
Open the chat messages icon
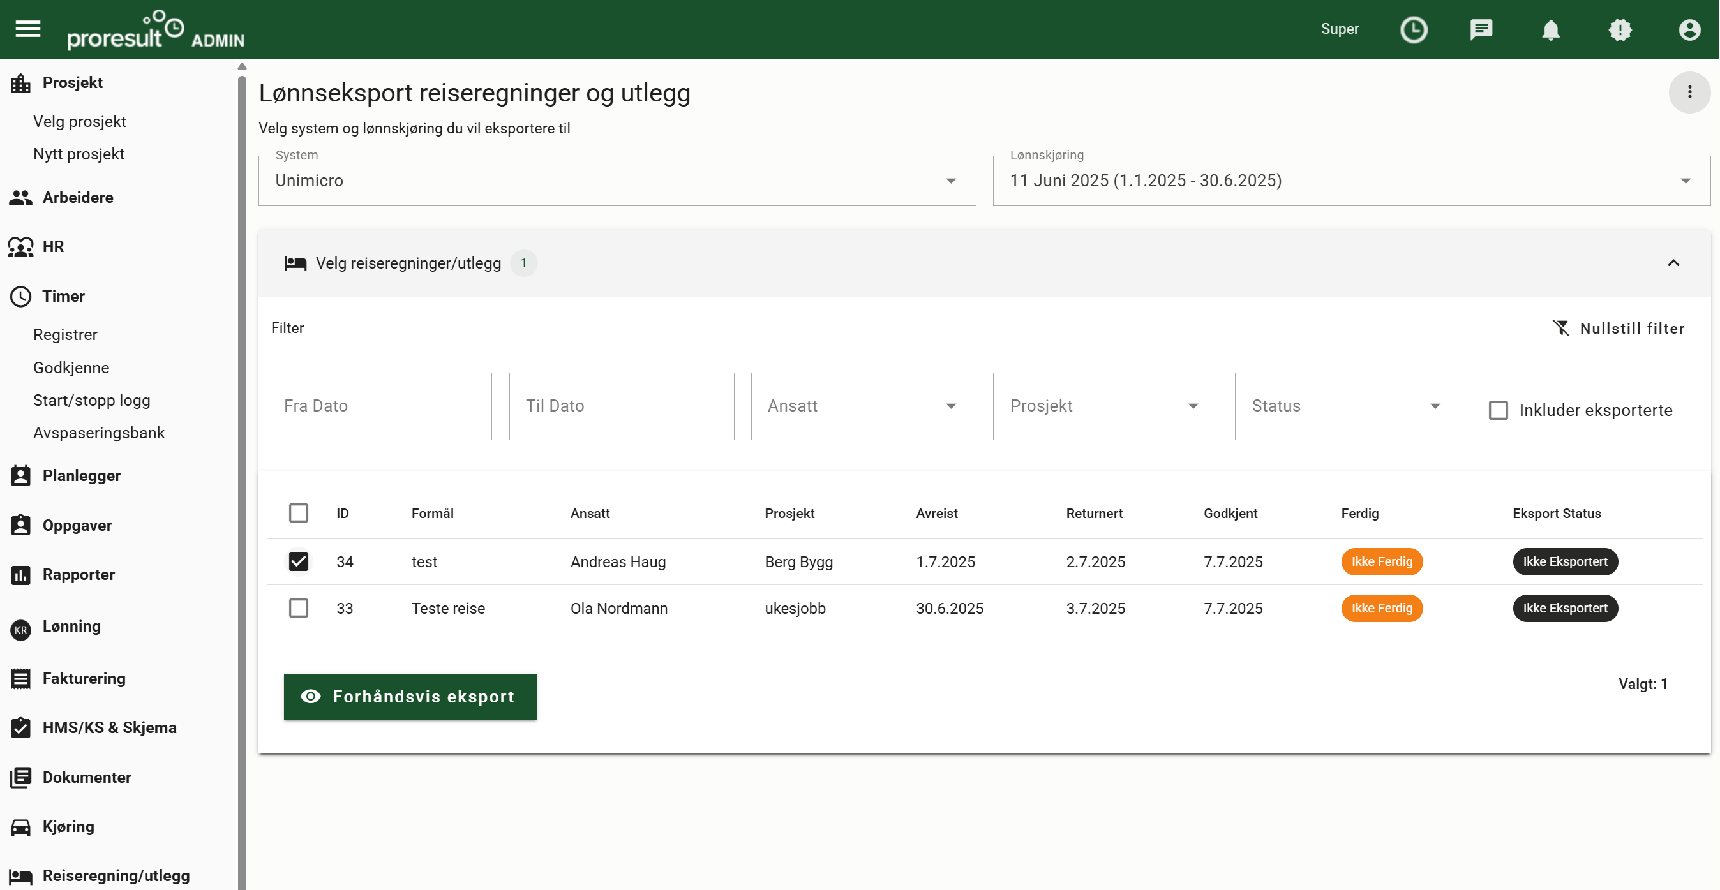(x=1482, y=29)
